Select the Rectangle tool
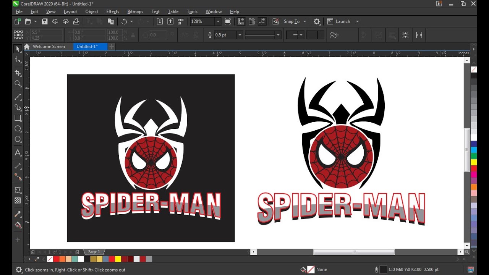This screenshot has height=275, width=489. (x=18, y=118)
